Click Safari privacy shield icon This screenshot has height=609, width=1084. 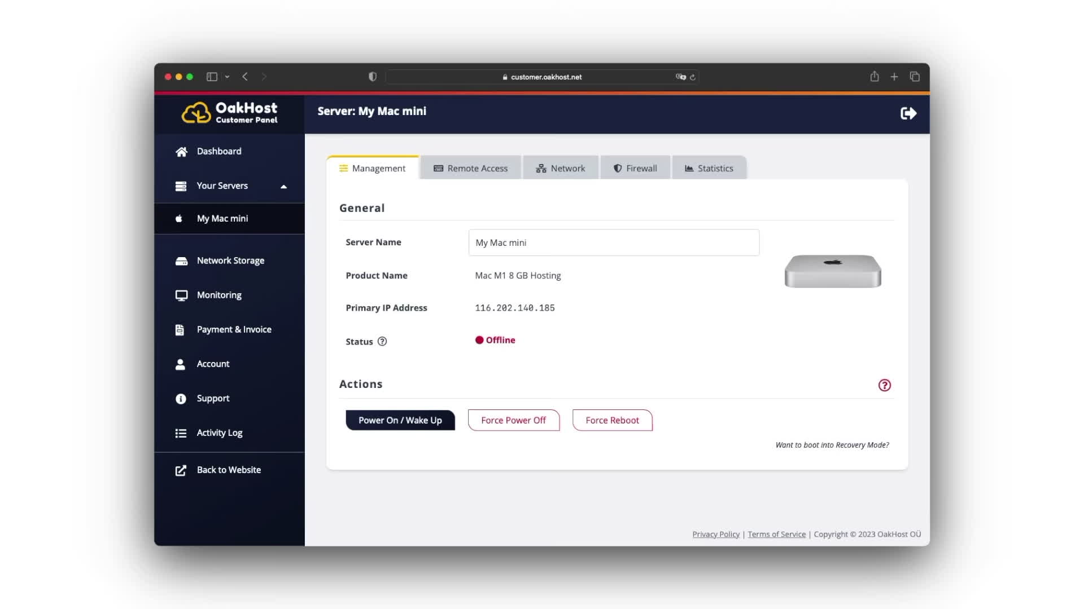coord(373,77)
